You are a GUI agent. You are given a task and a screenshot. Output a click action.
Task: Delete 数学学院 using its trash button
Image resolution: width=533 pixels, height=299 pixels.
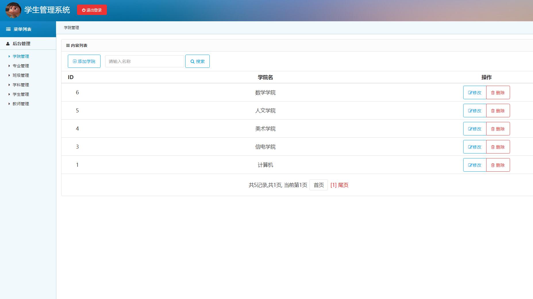tap(498, 93)
